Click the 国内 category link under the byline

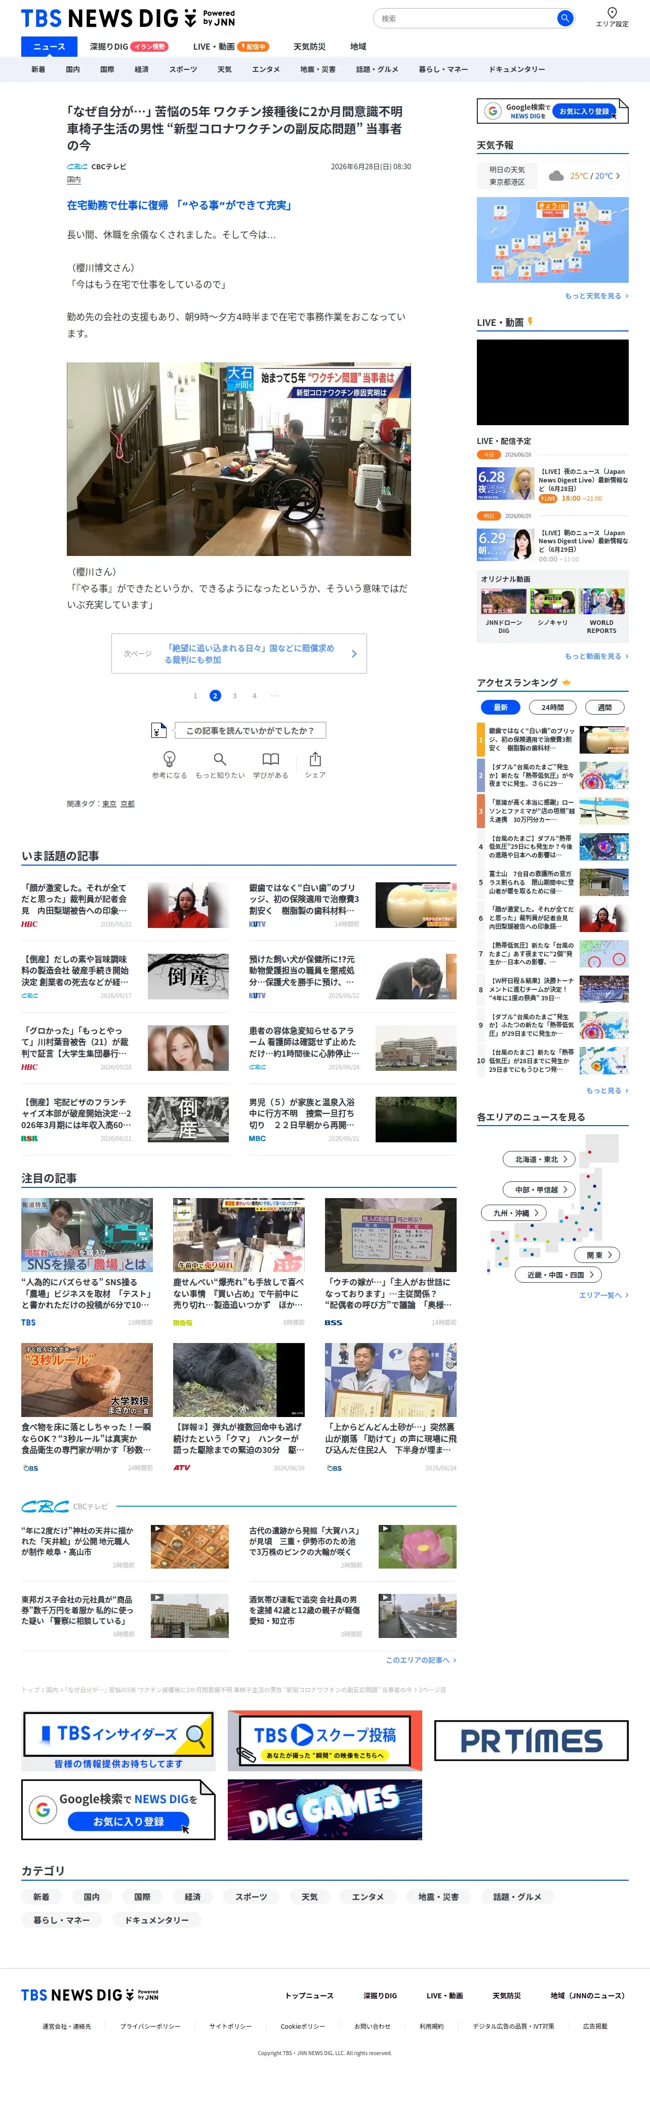point(74,180)
